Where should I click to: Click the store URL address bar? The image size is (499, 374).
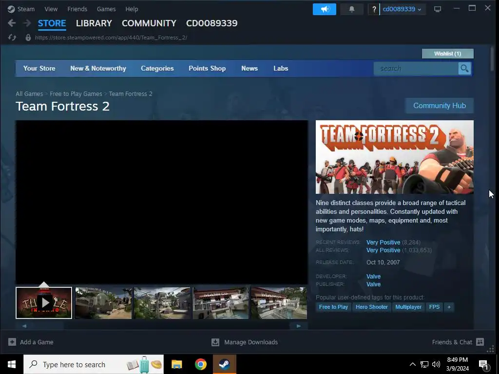click(x=111, y=37)
